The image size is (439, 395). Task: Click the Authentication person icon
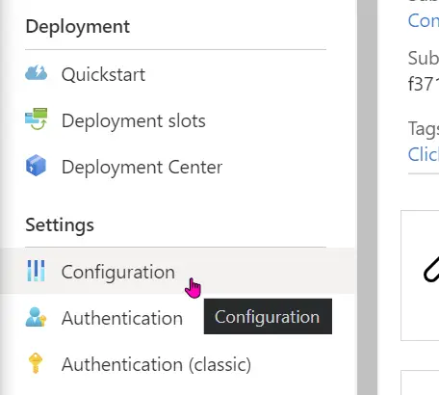pos(36,317)
